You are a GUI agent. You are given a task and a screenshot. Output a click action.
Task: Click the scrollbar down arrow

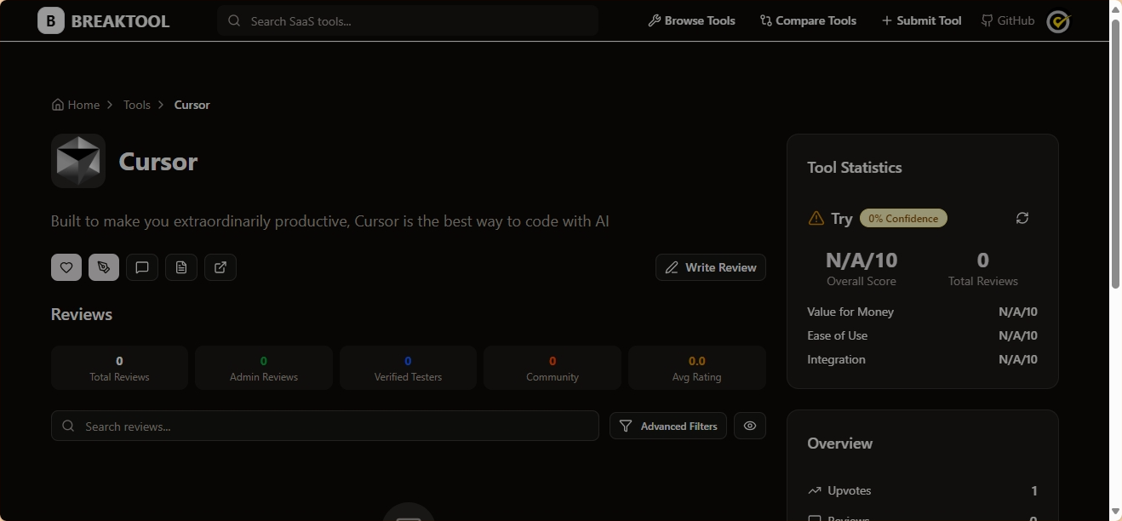tap(1115, 512)
